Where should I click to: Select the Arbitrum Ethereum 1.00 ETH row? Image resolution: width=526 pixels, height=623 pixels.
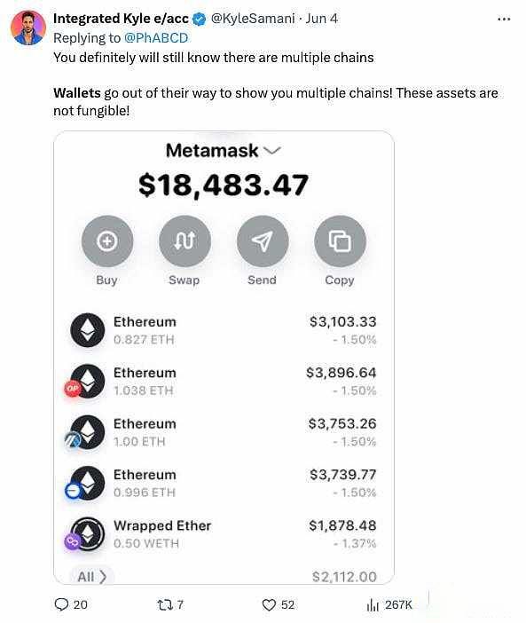[224, 432]
